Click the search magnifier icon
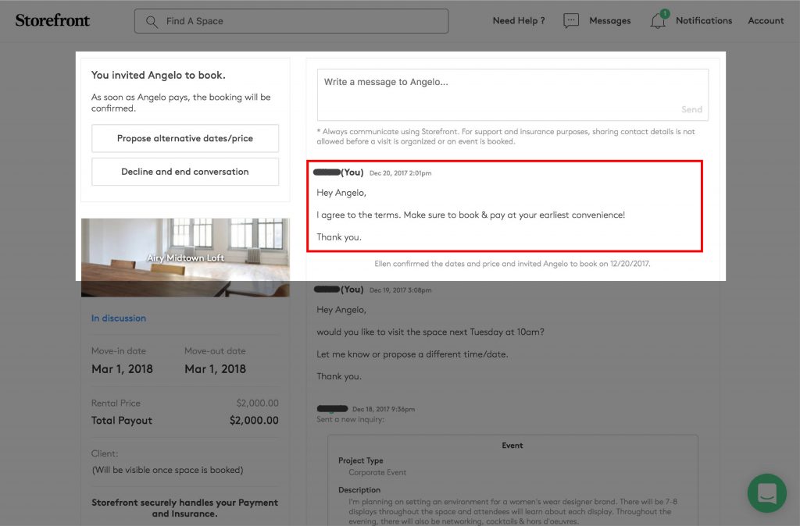Image resolution: width=800 pixels, height=526 pixels. [x=152, y=21]
